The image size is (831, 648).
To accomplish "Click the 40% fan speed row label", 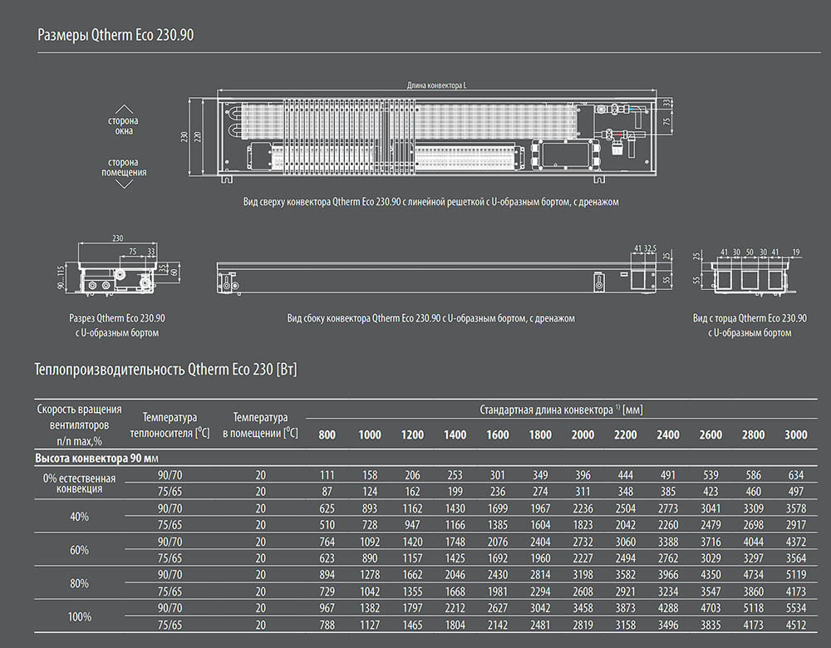I will point(80,517).
